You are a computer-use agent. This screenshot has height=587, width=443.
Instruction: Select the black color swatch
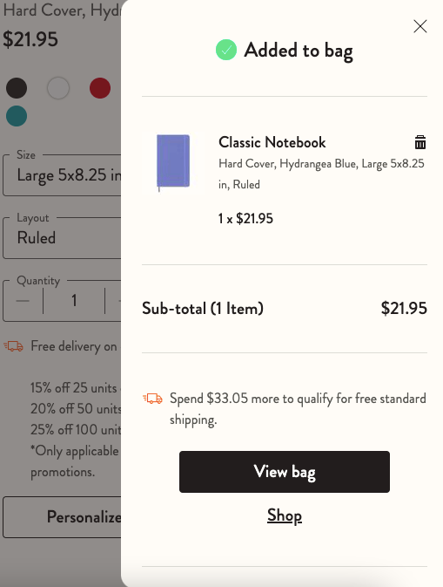tap(17, 88)
